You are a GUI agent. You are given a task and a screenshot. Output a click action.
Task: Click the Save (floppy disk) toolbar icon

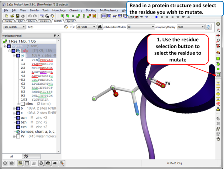pos(18,16)
